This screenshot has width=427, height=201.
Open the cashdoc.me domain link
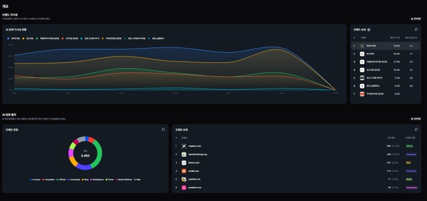(195, 179)
